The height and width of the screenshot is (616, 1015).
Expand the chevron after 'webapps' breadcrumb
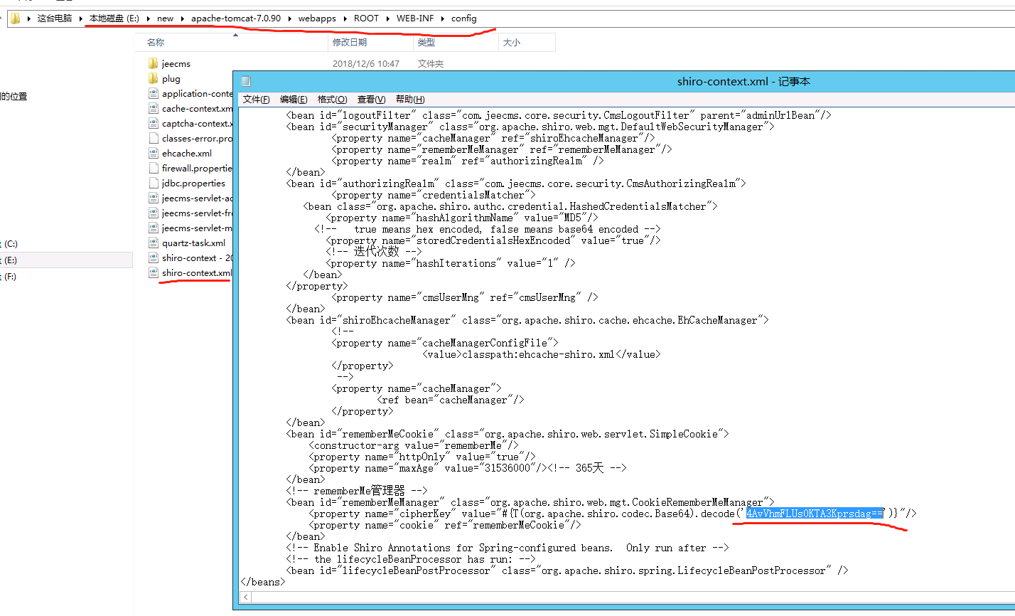coord(345,18)
